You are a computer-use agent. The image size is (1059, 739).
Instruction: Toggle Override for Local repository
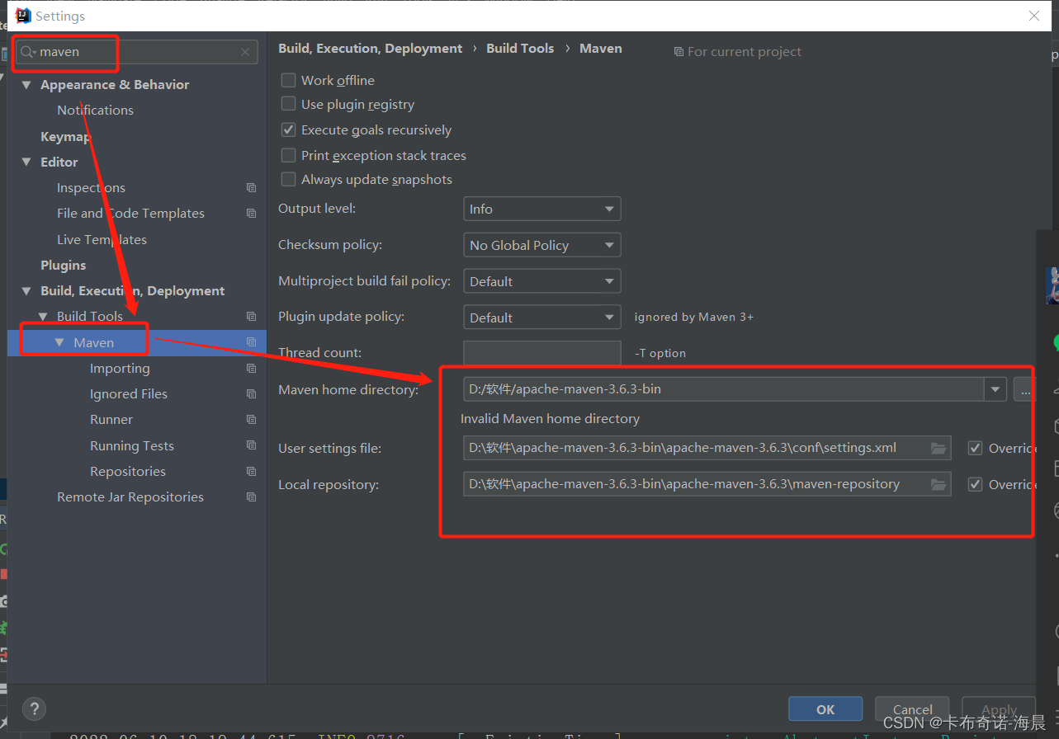975,484
